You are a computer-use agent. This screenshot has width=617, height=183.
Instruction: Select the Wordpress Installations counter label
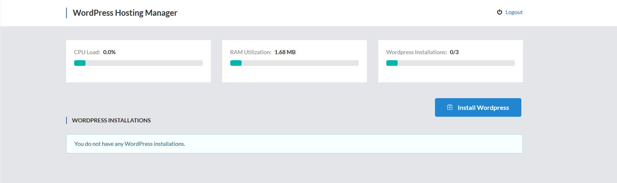click(416, 52)
